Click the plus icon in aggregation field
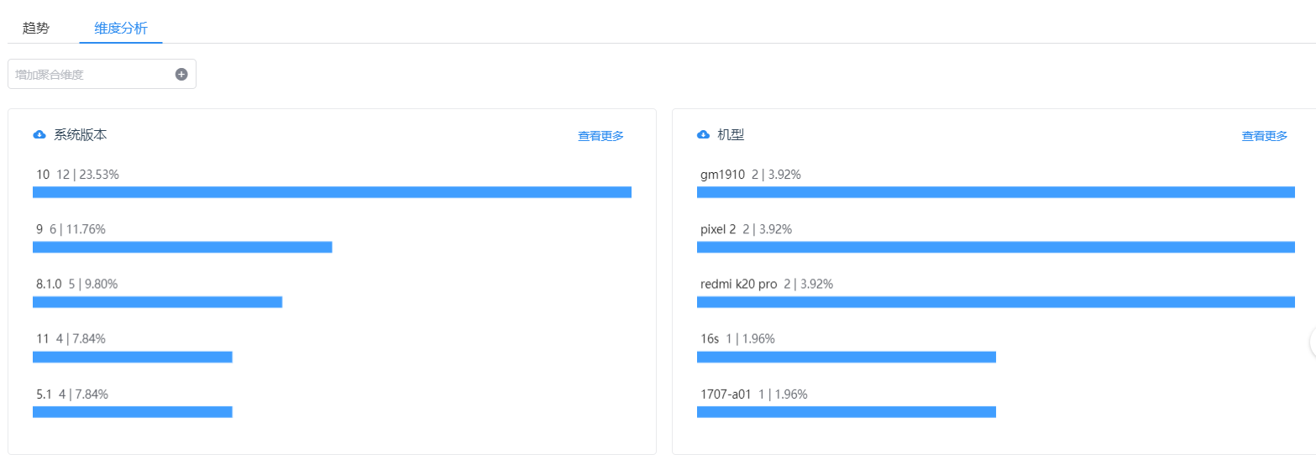The height and width of the screenshot is (460, 1316). (181, 74)
